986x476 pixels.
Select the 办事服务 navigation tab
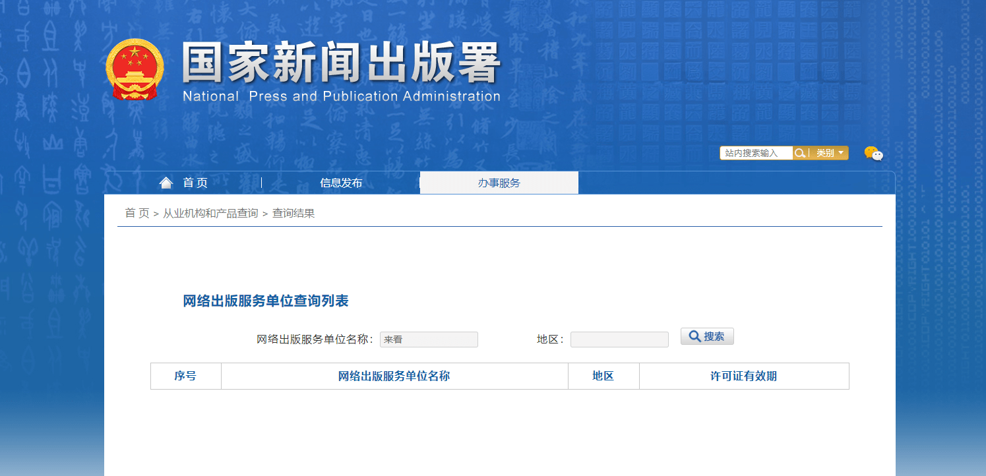pyautogui.click(x=499, y=183)
